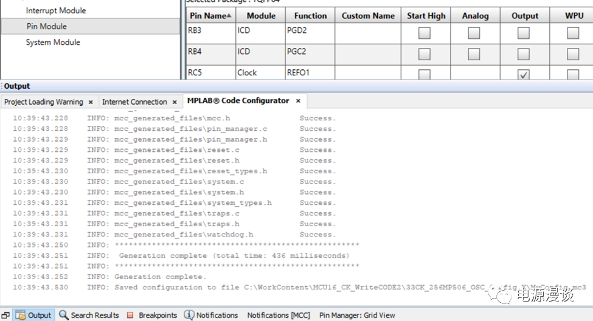Open the Output panel from the bottom bar

(x=33, y=315)
